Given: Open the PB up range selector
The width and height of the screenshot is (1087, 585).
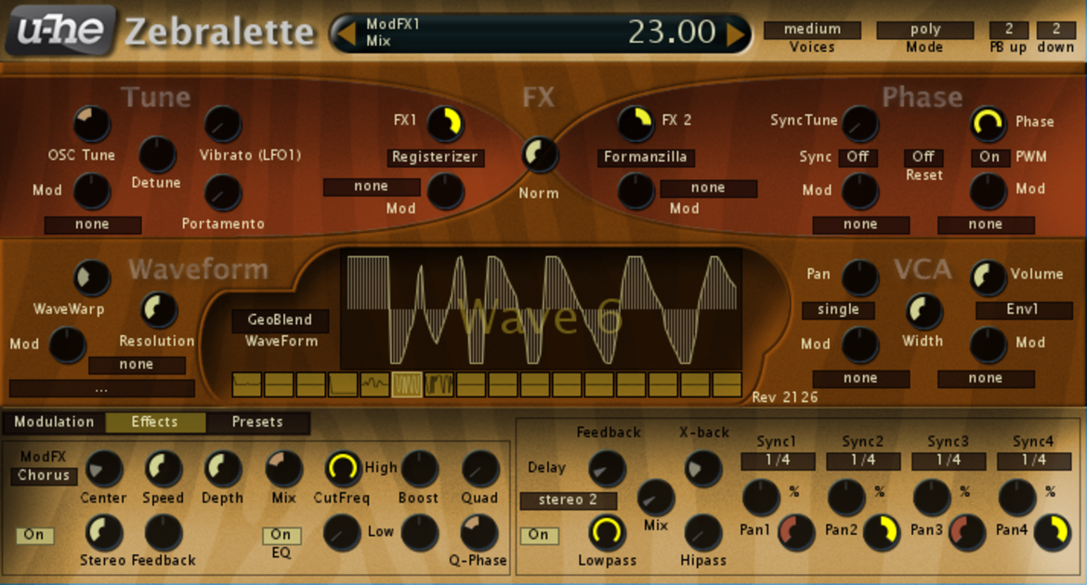Looking at the screenshot, I should 1009,29.
